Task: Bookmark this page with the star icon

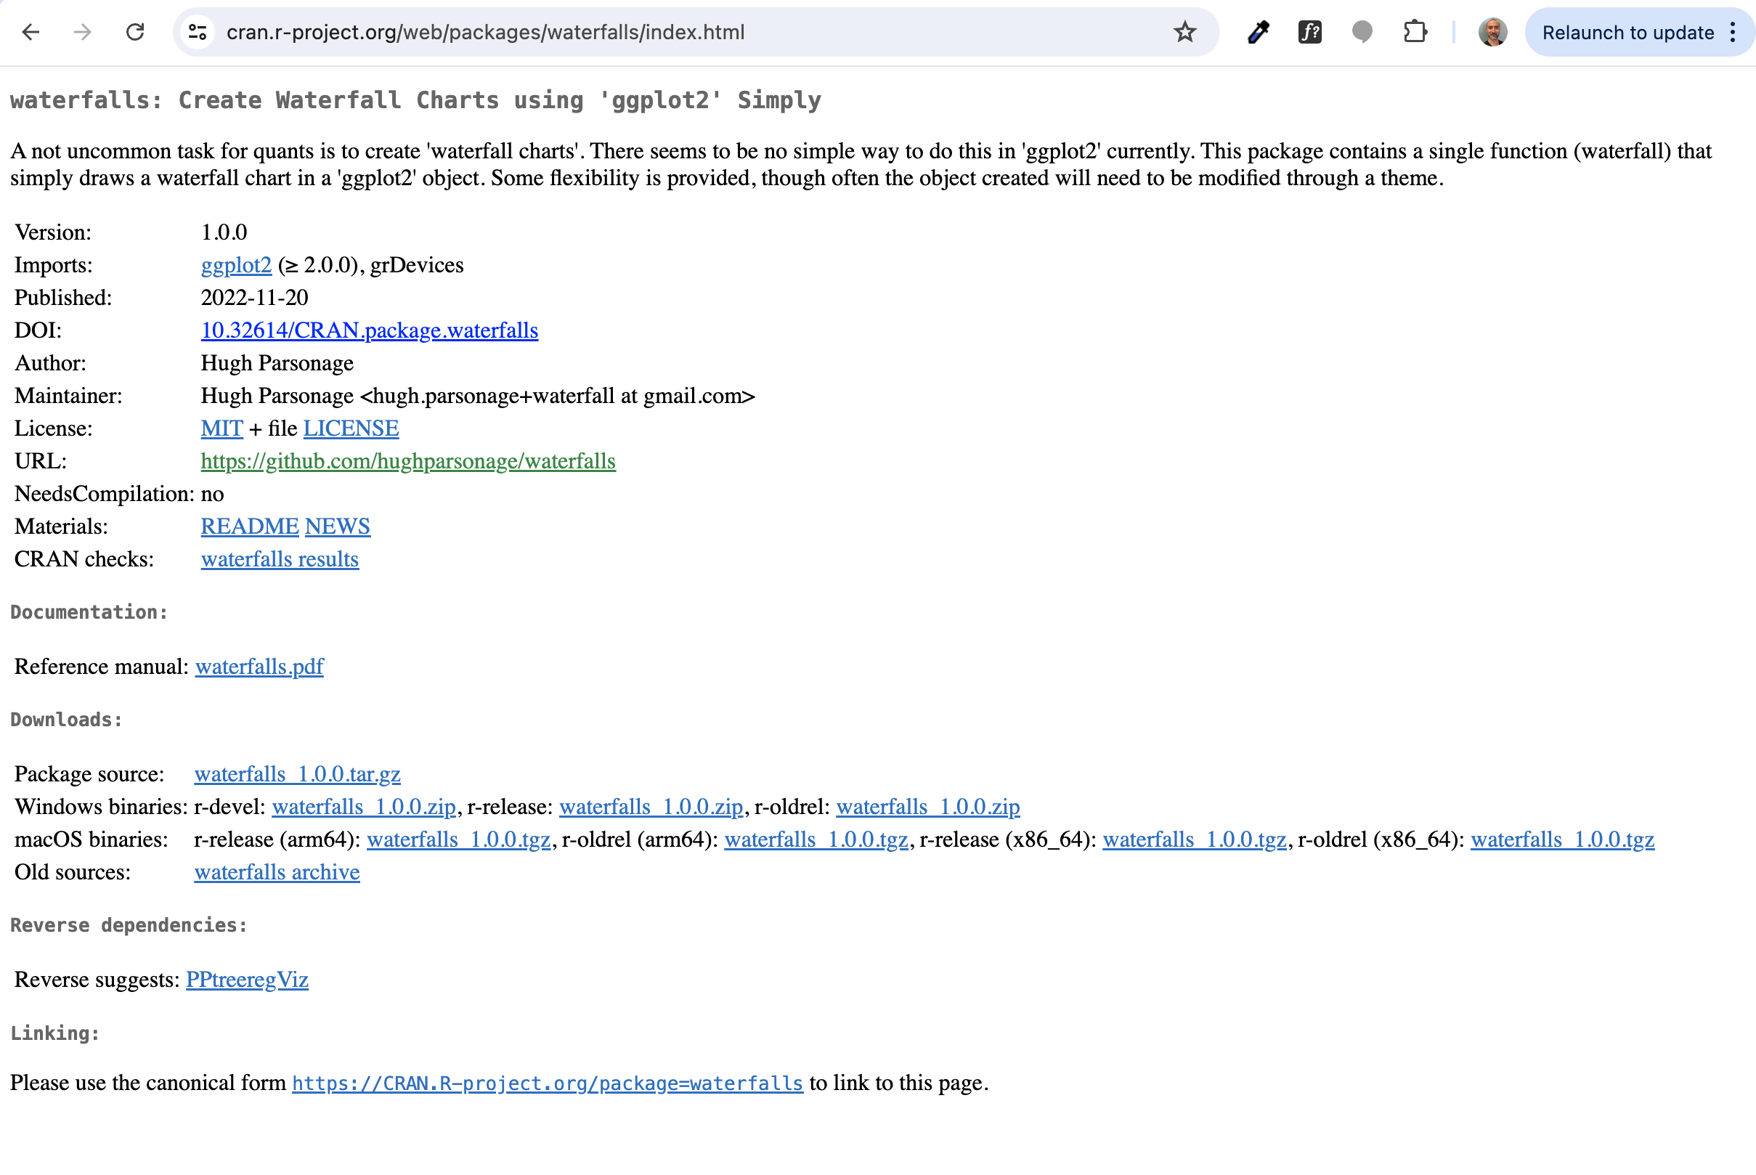Action: [1184, 32]
